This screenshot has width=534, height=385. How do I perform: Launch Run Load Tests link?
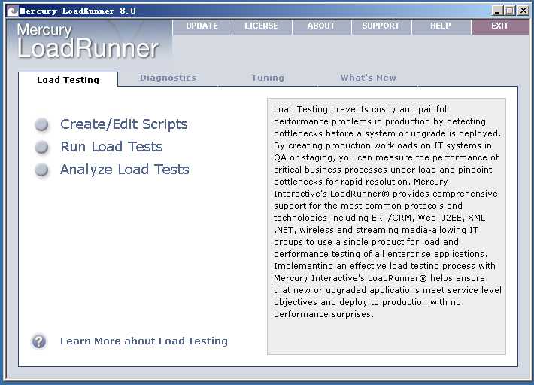112,147
